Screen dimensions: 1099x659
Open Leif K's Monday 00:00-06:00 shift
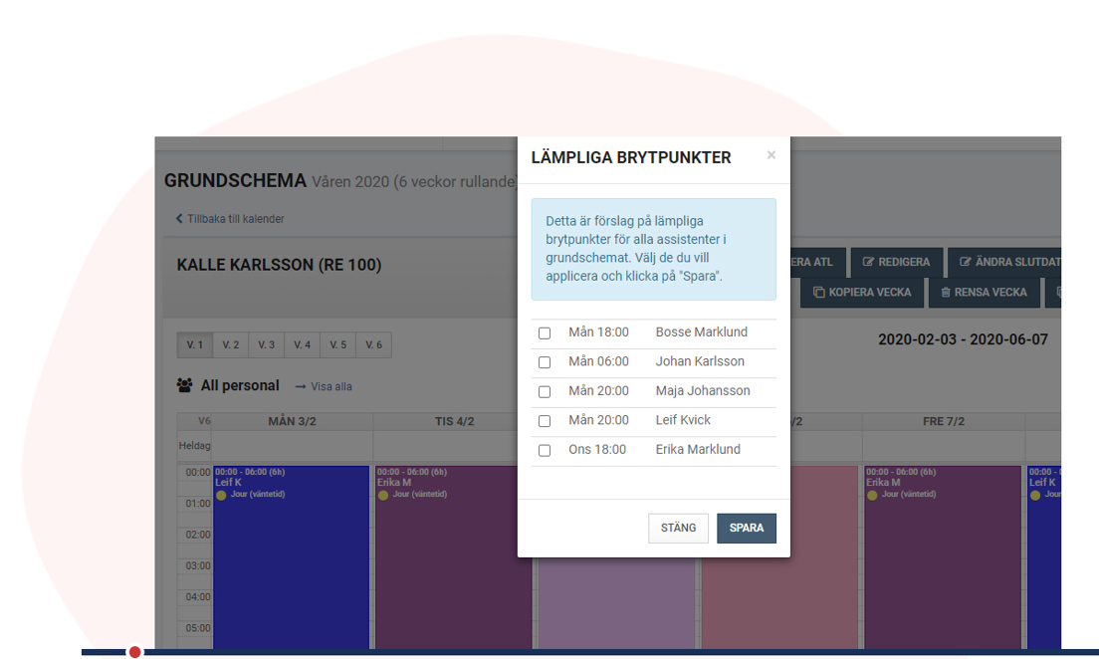[291, 557]
